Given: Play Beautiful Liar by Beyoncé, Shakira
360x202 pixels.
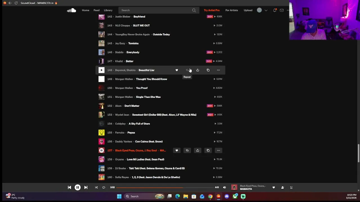Looking at the screenshot, I should point(102,70).
